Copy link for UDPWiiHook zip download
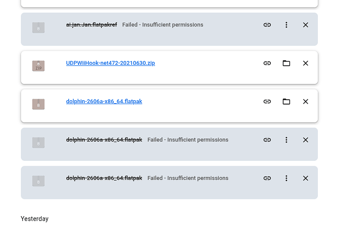341x227 pixels. (x=267, y=63)
